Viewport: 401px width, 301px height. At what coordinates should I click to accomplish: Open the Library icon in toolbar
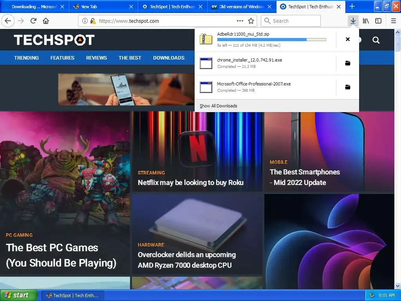point(366,21)
